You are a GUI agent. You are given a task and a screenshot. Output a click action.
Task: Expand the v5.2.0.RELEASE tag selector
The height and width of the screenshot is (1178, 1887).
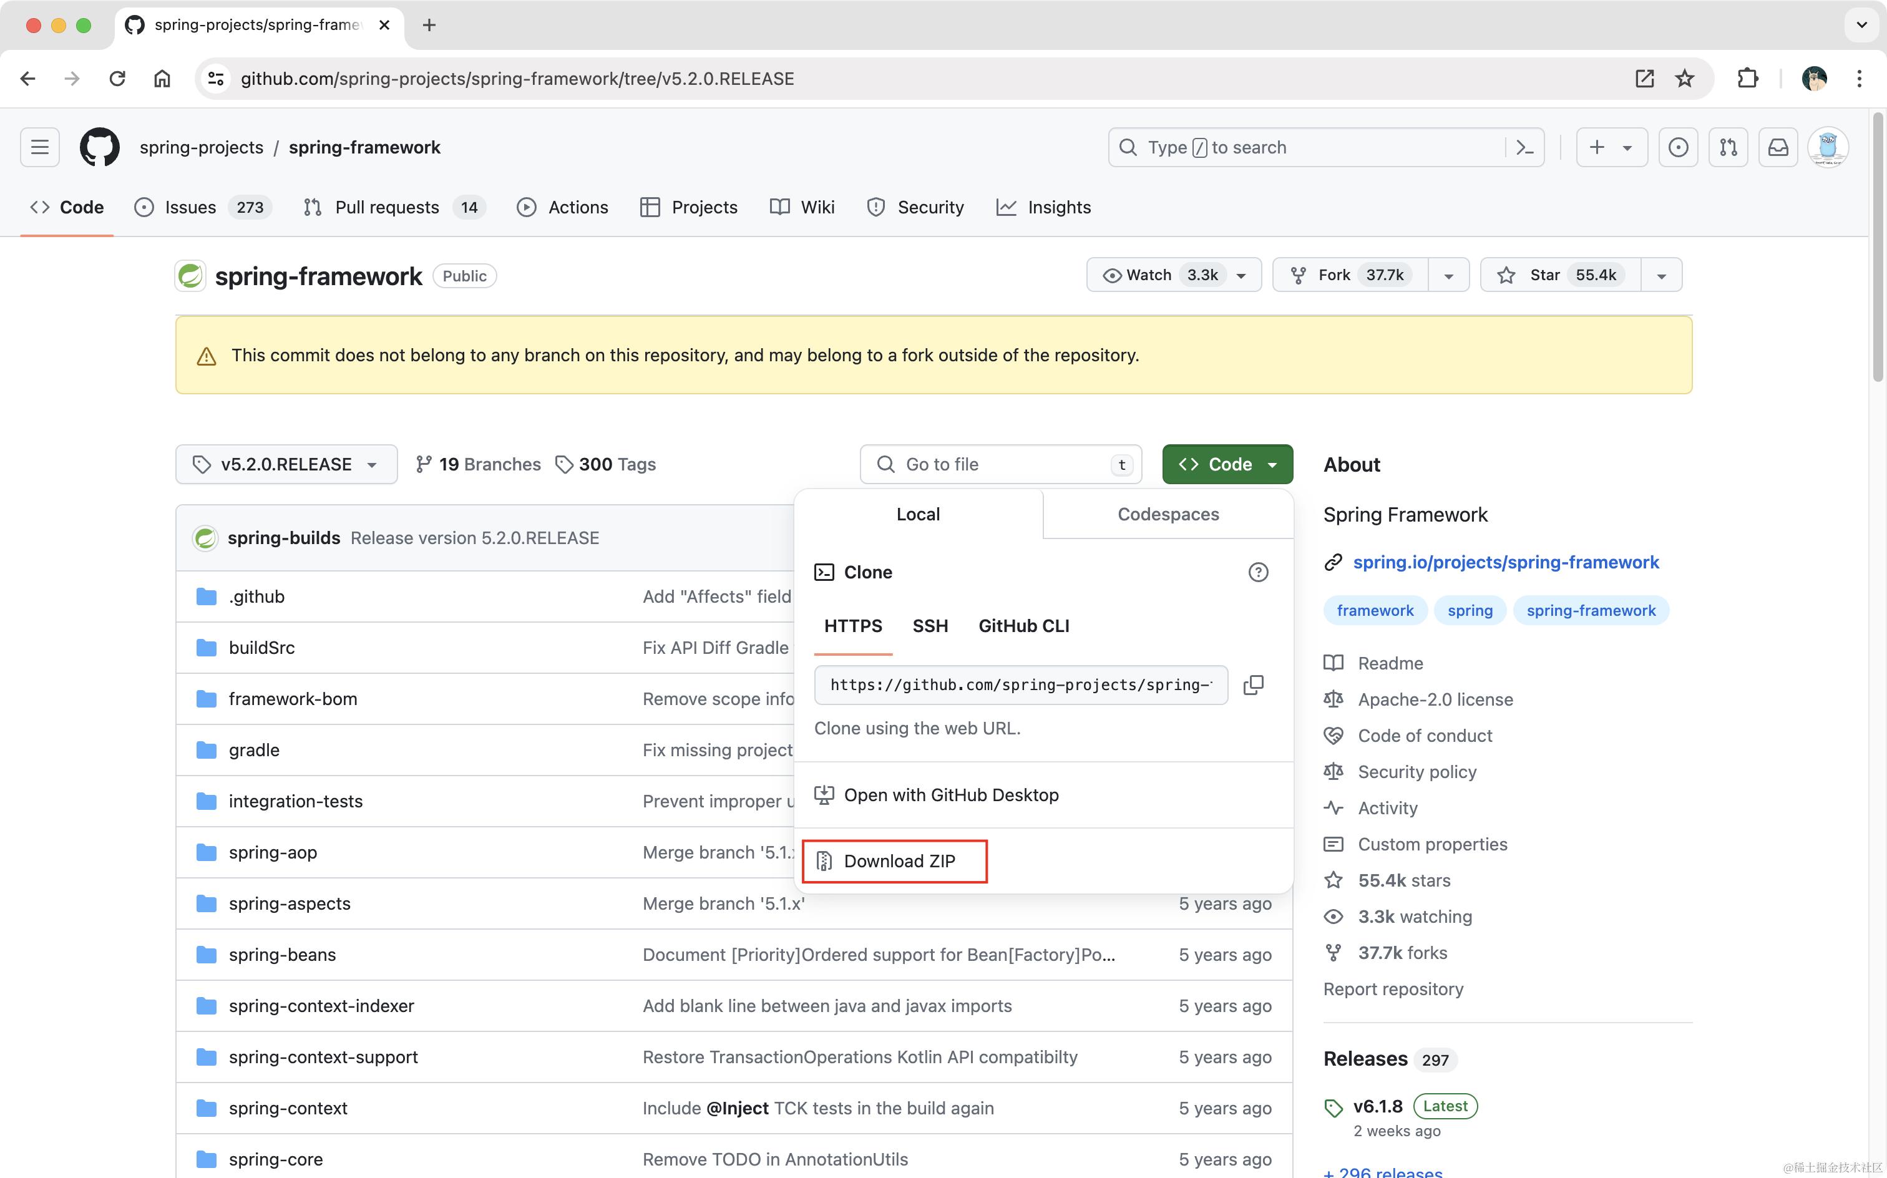click(x=286, y=464)
